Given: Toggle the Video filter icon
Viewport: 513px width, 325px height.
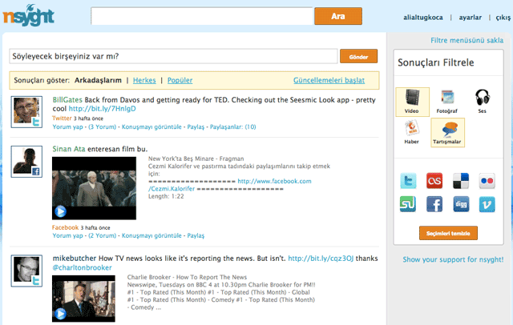Looking at the screenshot, I should pos(412,102).
